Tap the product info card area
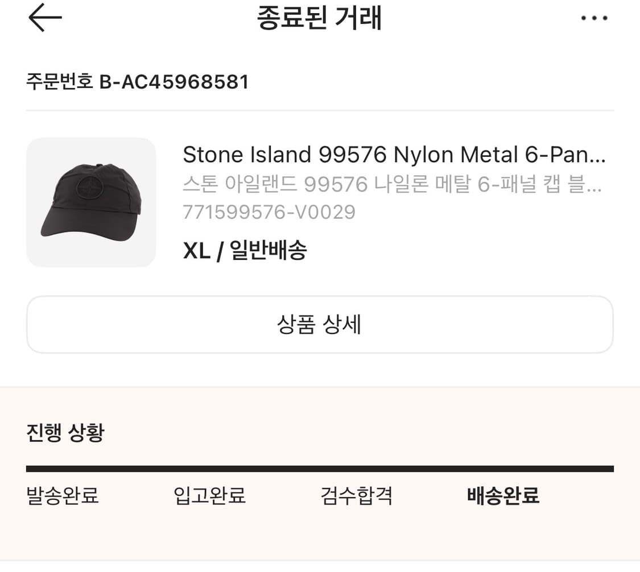Image resolution: width=640 pixels, height=572 pixels. (320, 202)
